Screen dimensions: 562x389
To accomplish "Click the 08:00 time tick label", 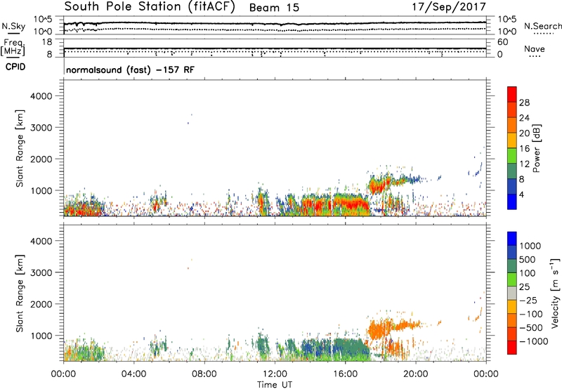I will click(204, 374).
